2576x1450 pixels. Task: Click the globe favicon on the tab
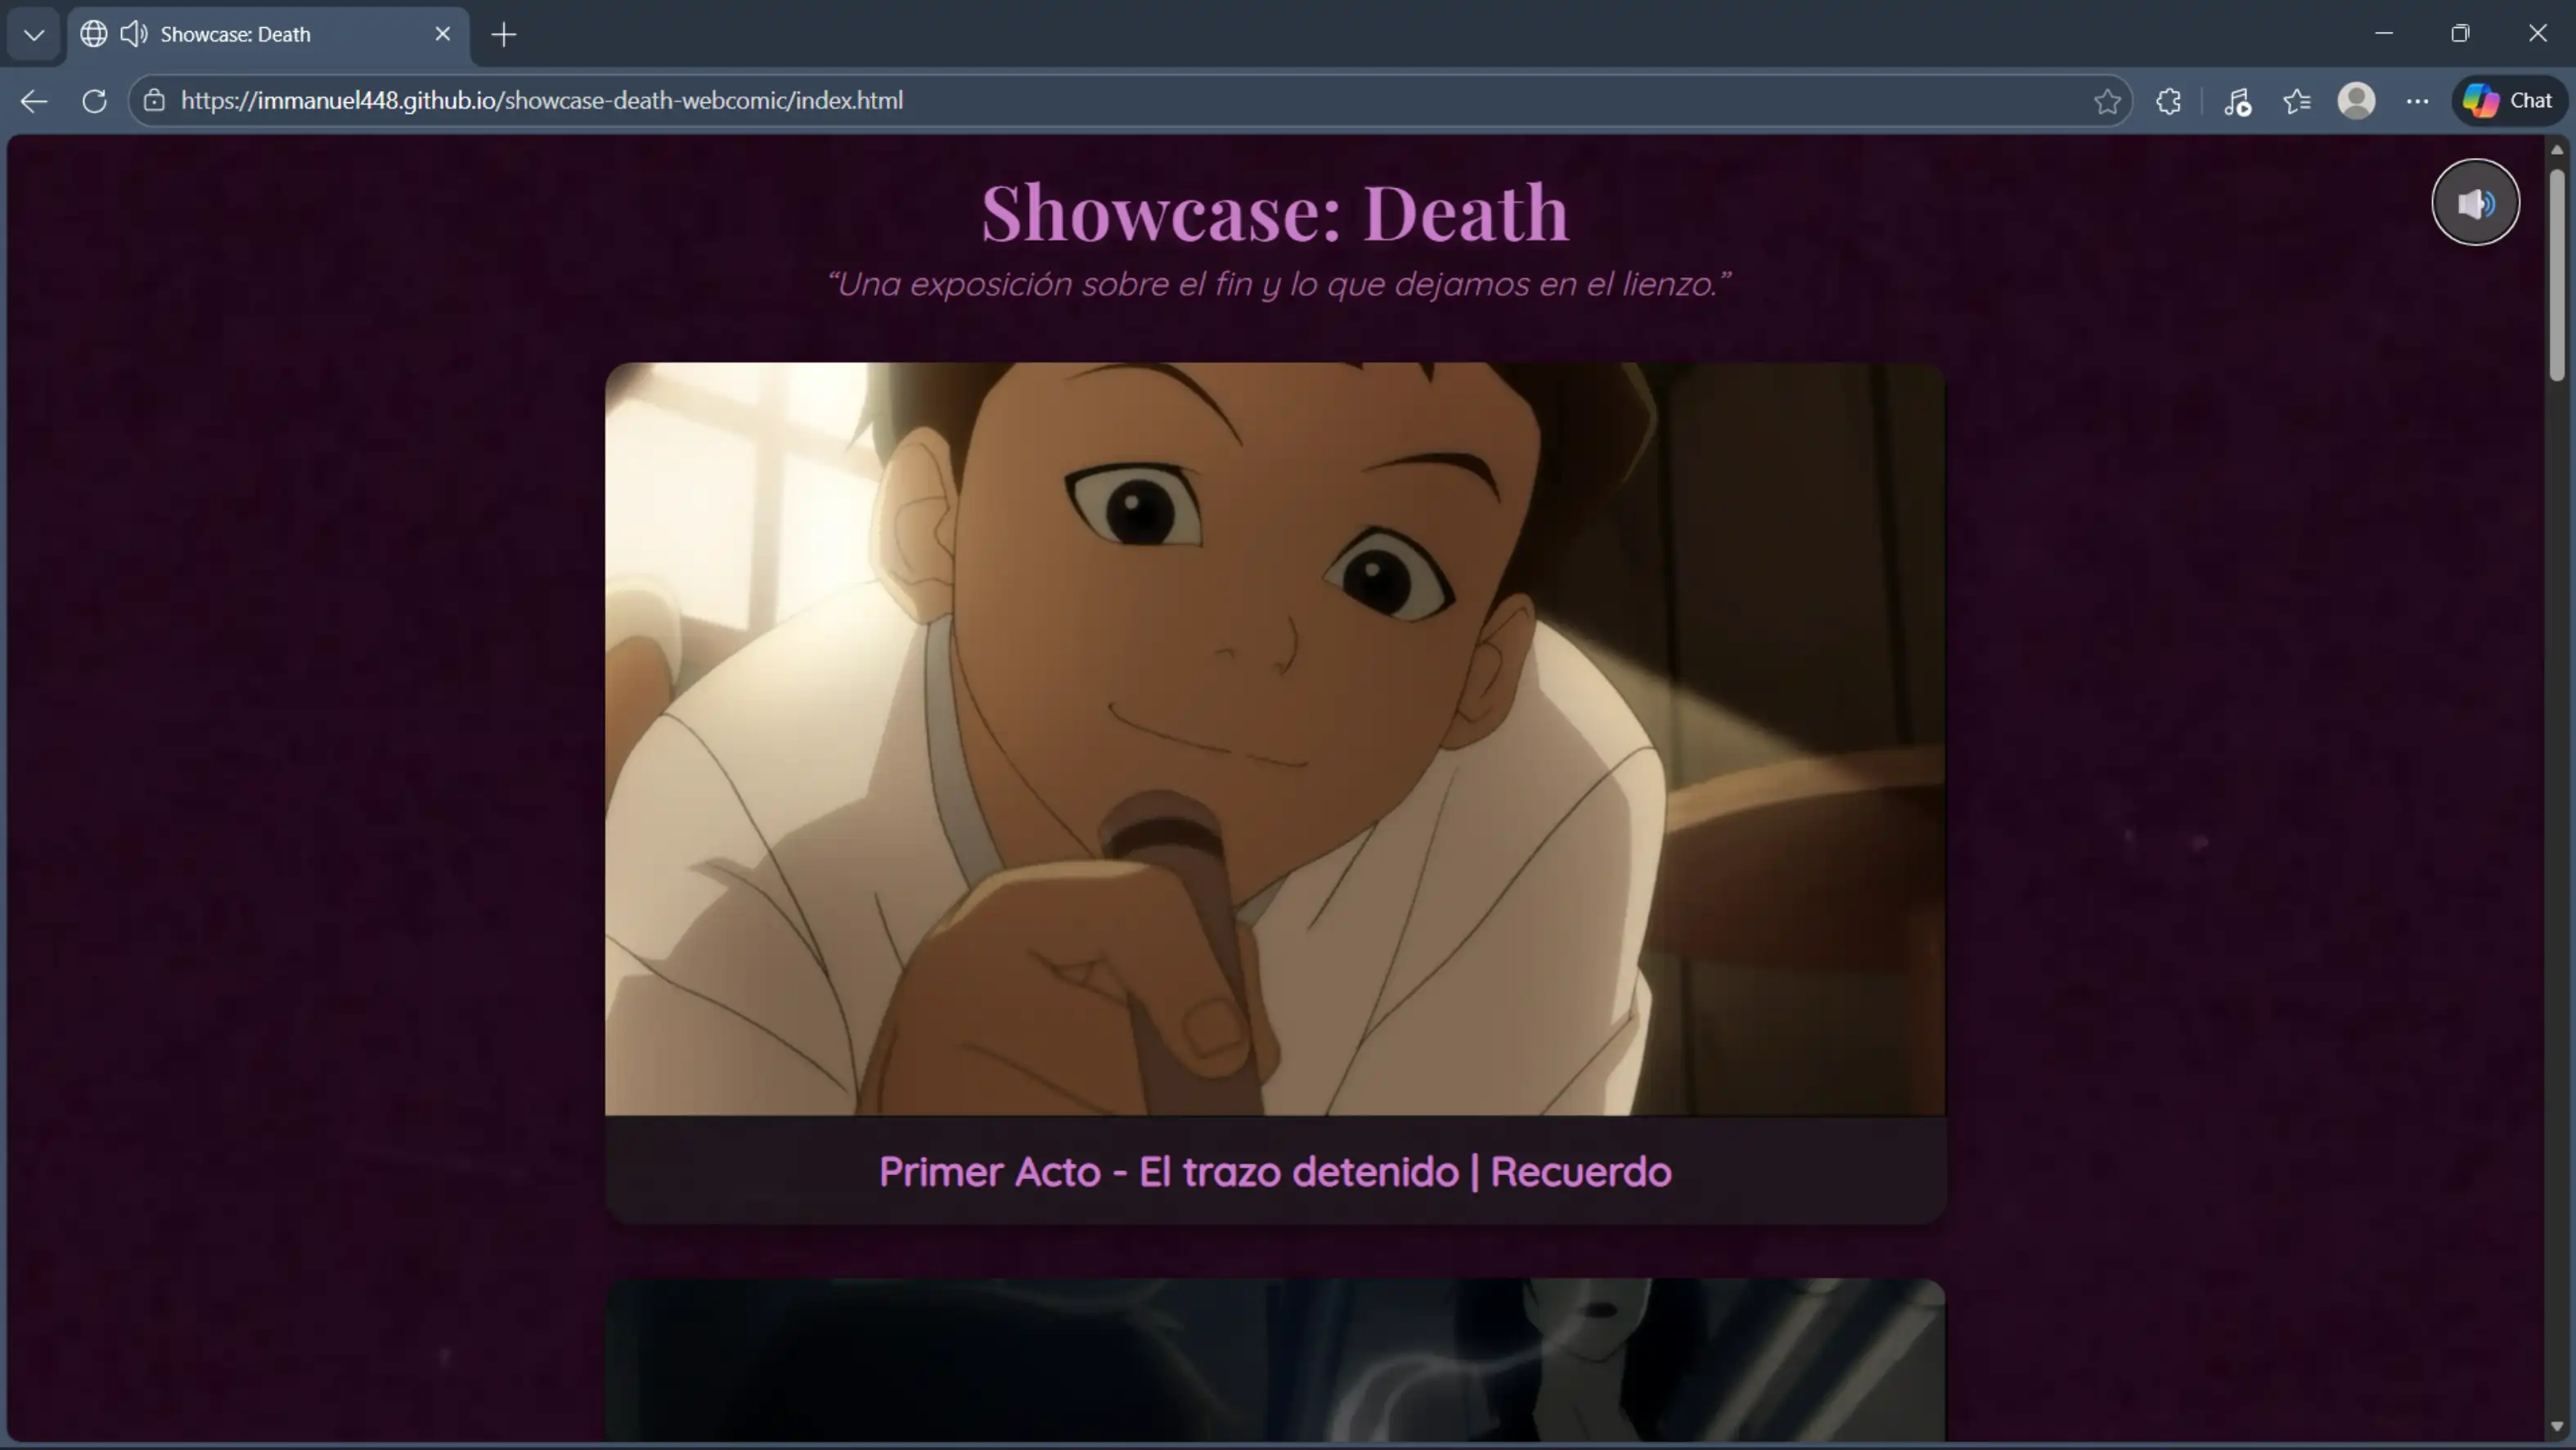point(92,33)
